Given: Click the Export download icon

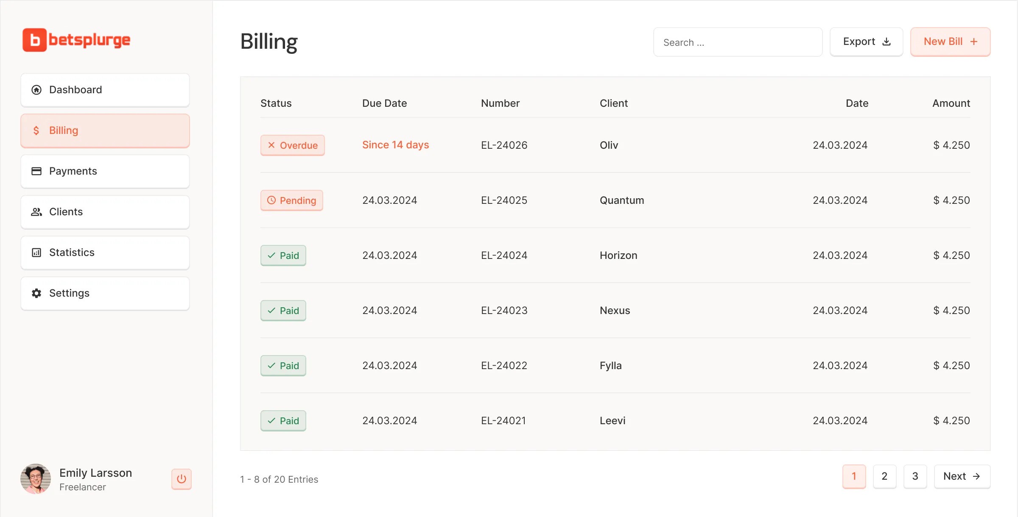Looking at the screenshot, I should (x=887, y=42).
